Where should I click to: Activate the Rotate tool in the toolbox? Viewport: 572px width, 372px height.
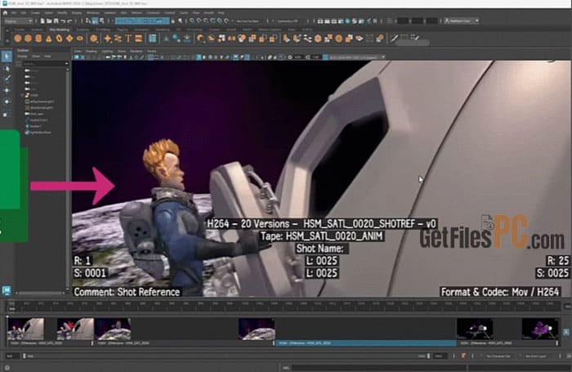pyautogui.click(x=7, y=101)
